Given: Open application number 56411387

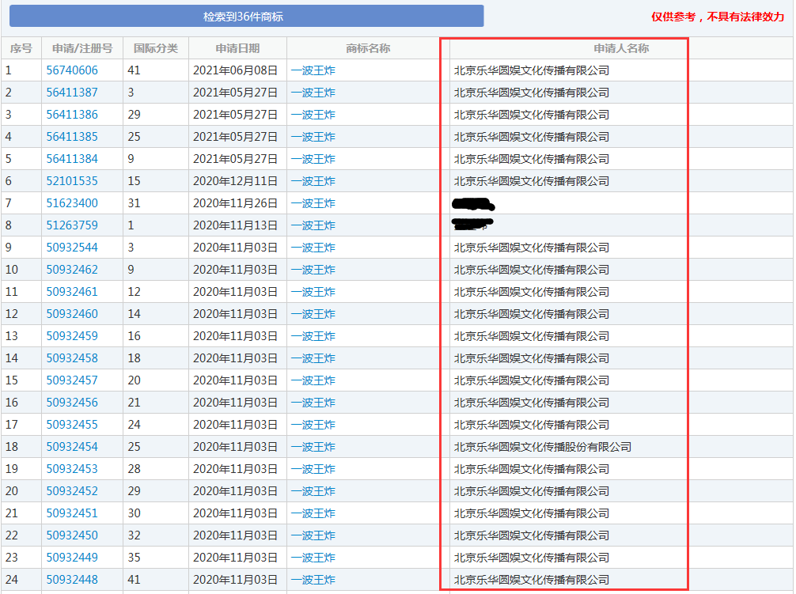Looking at the screenshot, I should [72, 93].
